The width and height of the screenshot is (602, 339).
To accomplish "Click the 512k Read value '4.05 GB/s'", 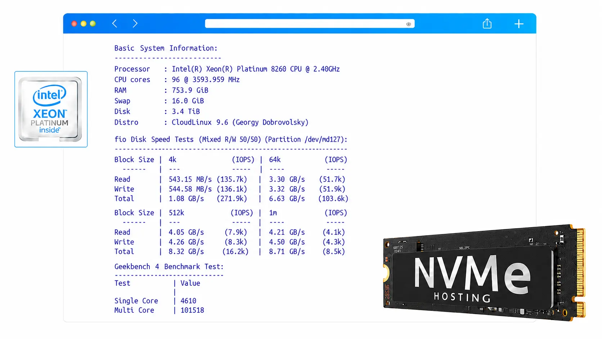I will 186,232.
